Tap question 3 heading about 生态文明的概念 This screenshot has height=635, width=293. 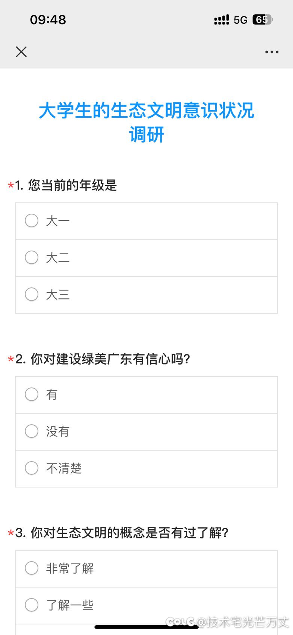point(122,533)
